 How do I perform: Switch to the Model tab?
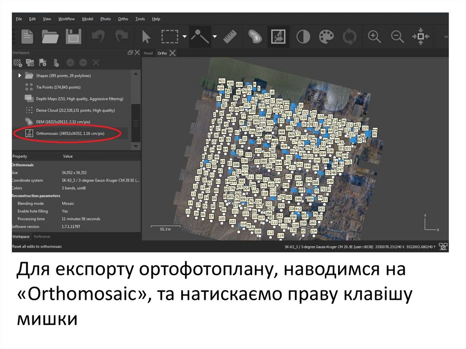tap(148, 53)
